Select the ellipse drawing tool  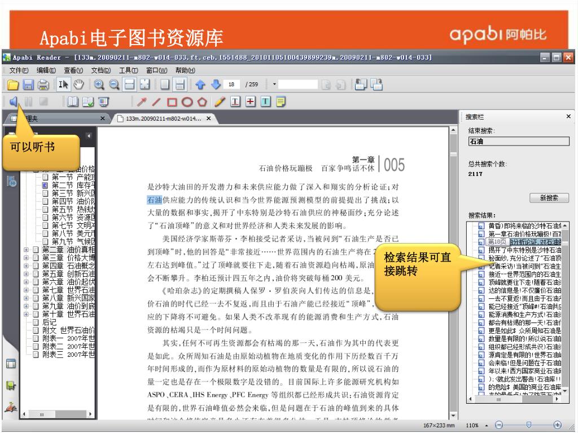[187, 102]
